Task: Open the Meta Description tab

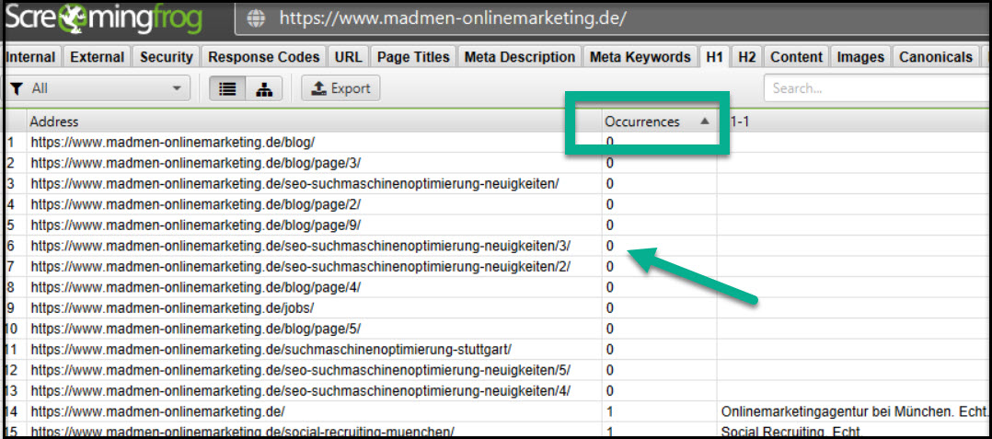Action: point(519,57)
